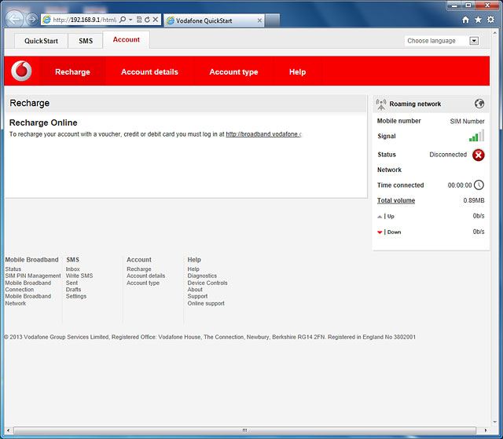
Task: Open footer Online support link
Action: click(206, 303)
